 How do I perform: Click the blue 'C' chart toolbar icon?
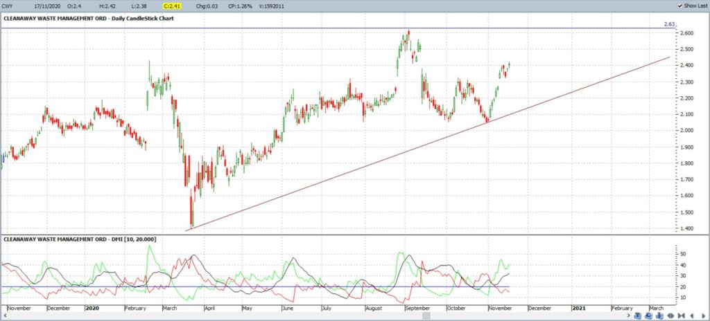[648, 315]
